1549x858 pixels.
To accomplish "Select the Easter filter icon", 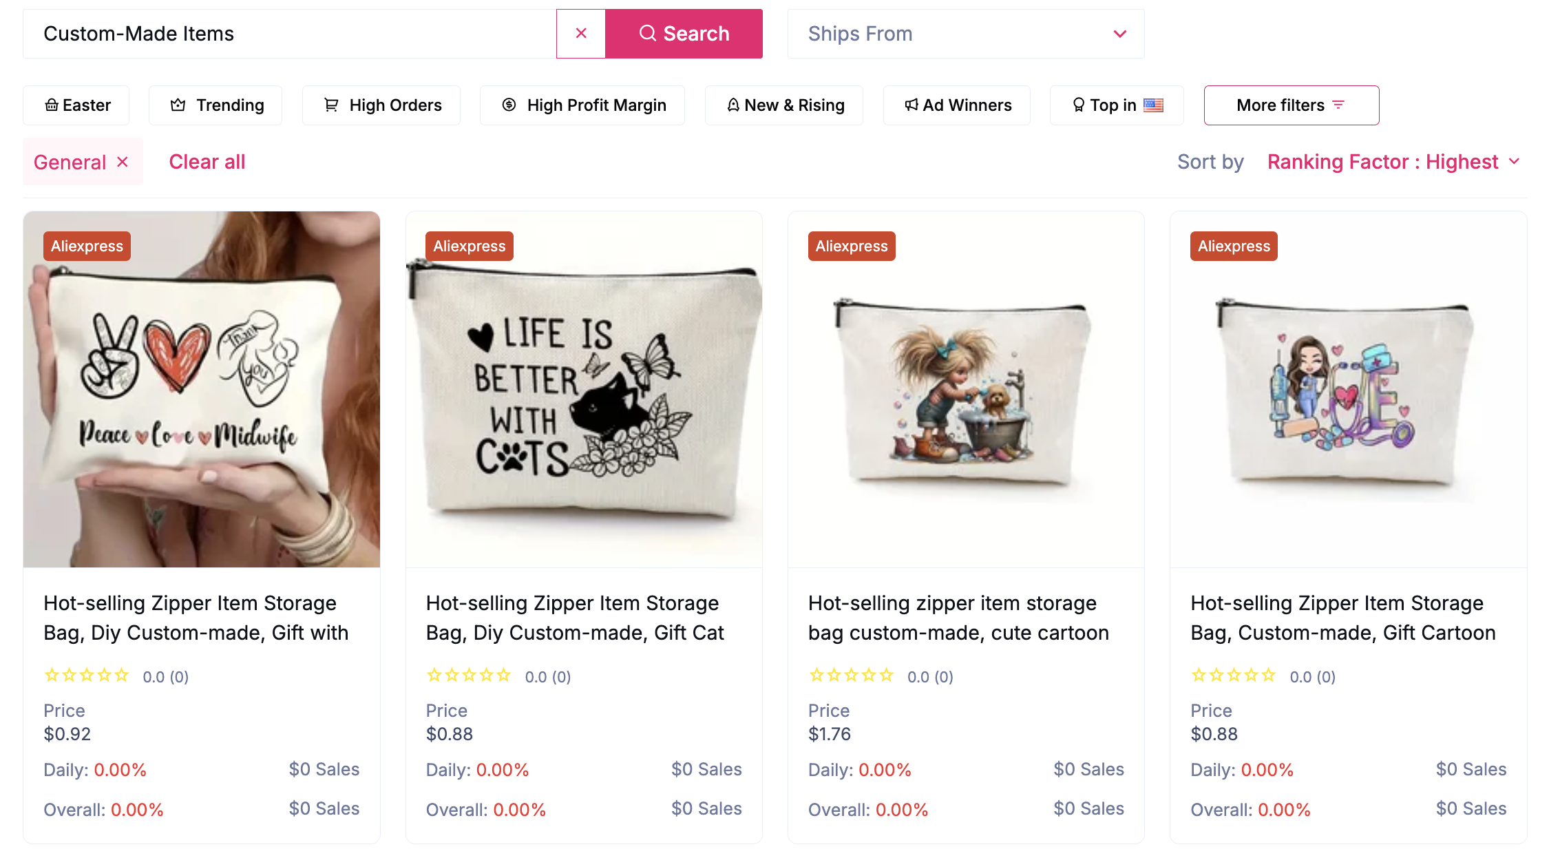I will pos(52,105).
